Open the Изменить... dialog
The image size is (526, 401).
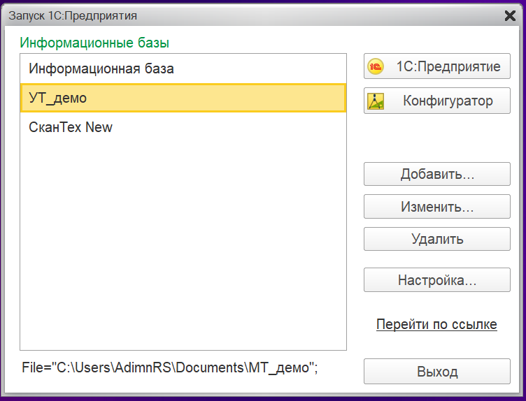[437, 207]
